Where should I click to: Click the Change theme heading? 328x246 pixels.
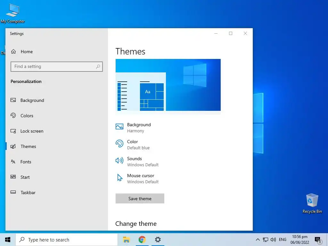coord(136,224)
